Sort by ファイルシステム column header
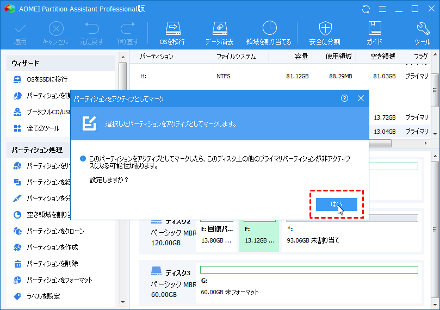Screen dimensions: 440x310 point(236,57)
